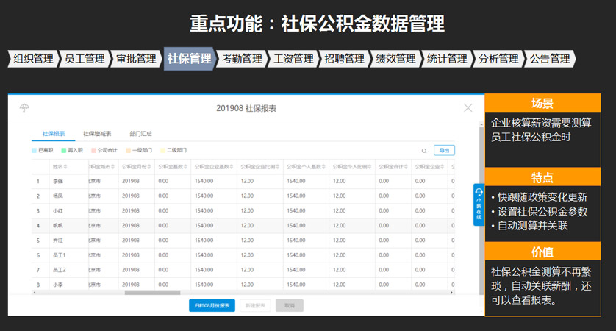Click the 导出 export button

click(444, 150)
